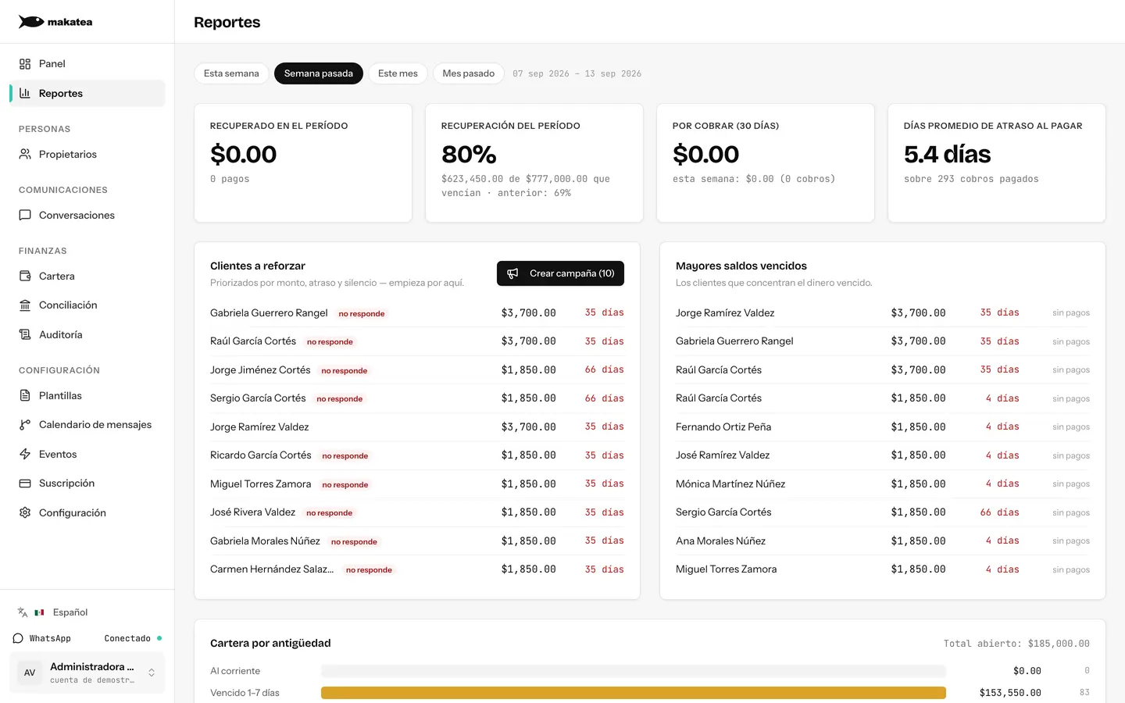The height and width of the screenshot is (703, 1125).
Task: Go to Suscripción settings
Action: tap(87, 484)
